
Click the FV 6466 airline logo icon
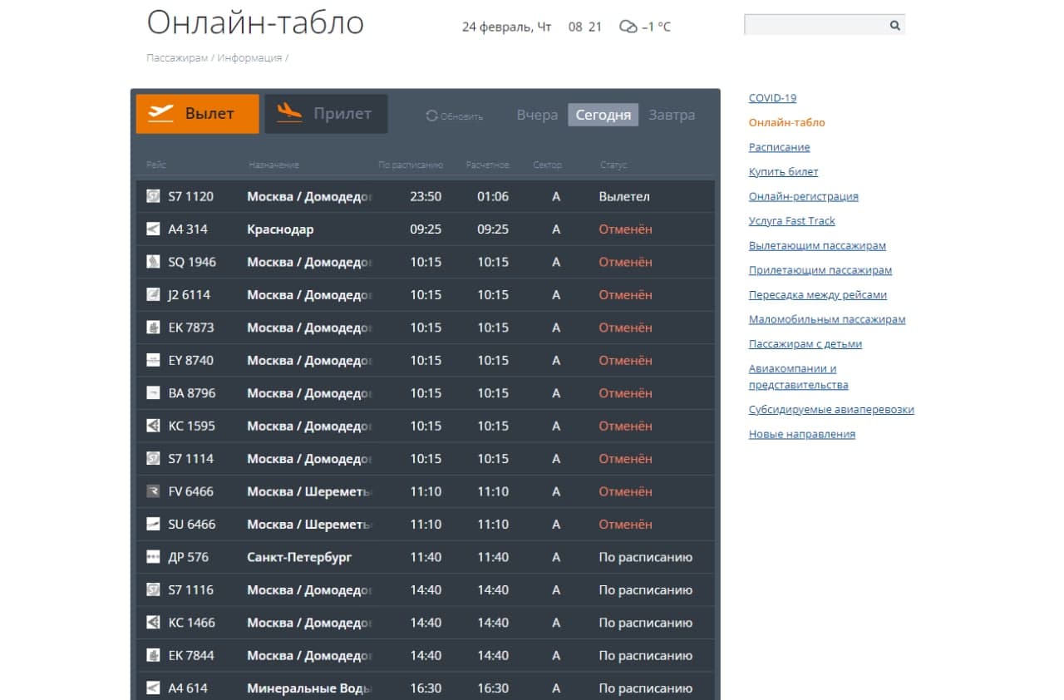(x=153, y=491)
